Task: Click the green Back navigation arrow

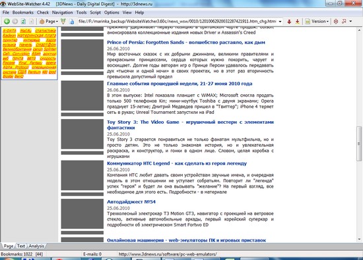Action: click(7, 22)
